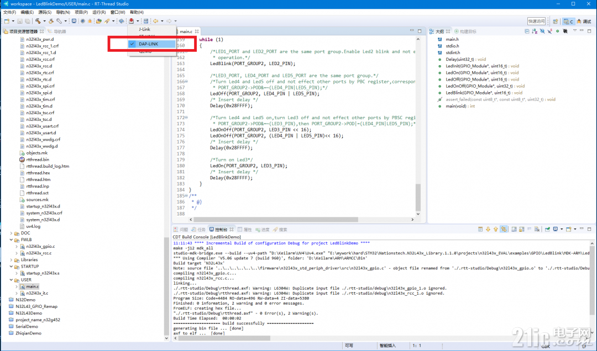Screen dimensions: 597x351
Task: Close the main.c editor tab
Action: click(196, 31)
